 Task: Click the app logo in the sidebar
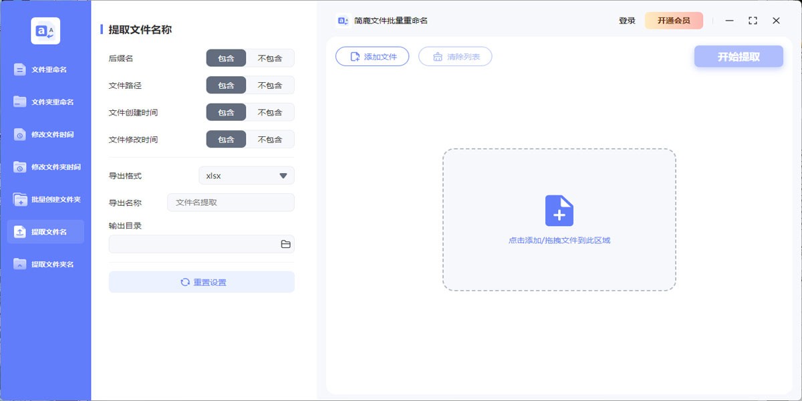(x=45, y=31)
